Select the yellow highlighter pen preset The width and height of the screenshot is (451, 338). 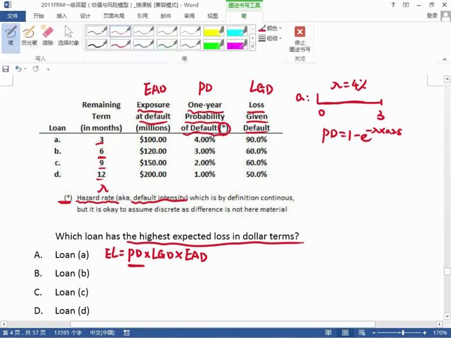pos(214,31)
